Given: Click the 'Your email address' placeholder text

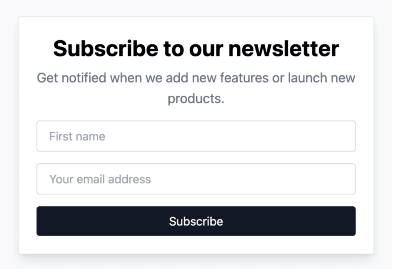Looking at the screenshot, I should click(100, 179).
